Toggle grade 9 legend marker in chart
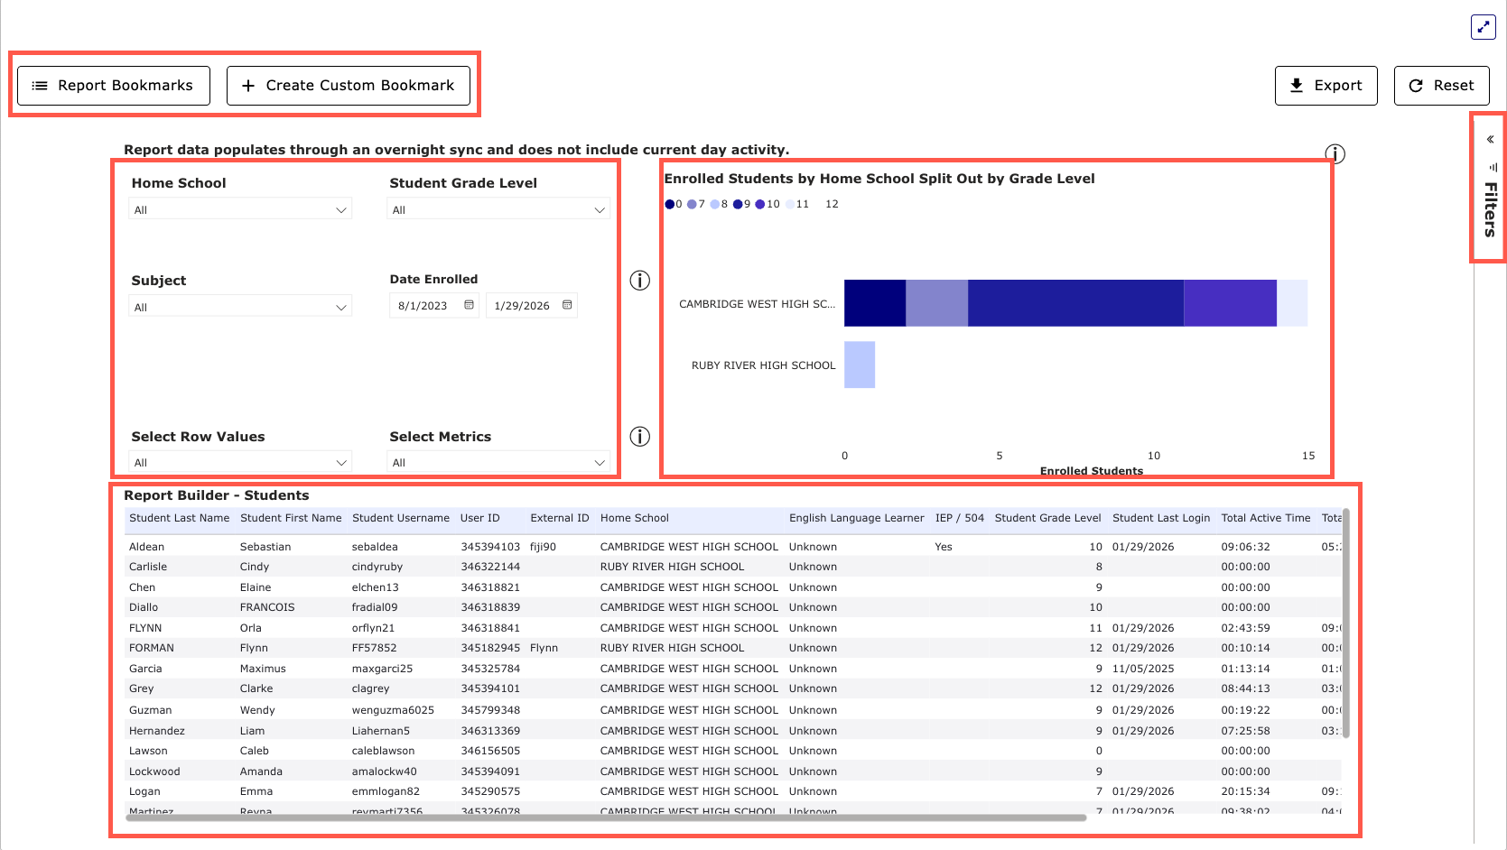This screenshot has width=1507, height=850. tap(738, 204)
